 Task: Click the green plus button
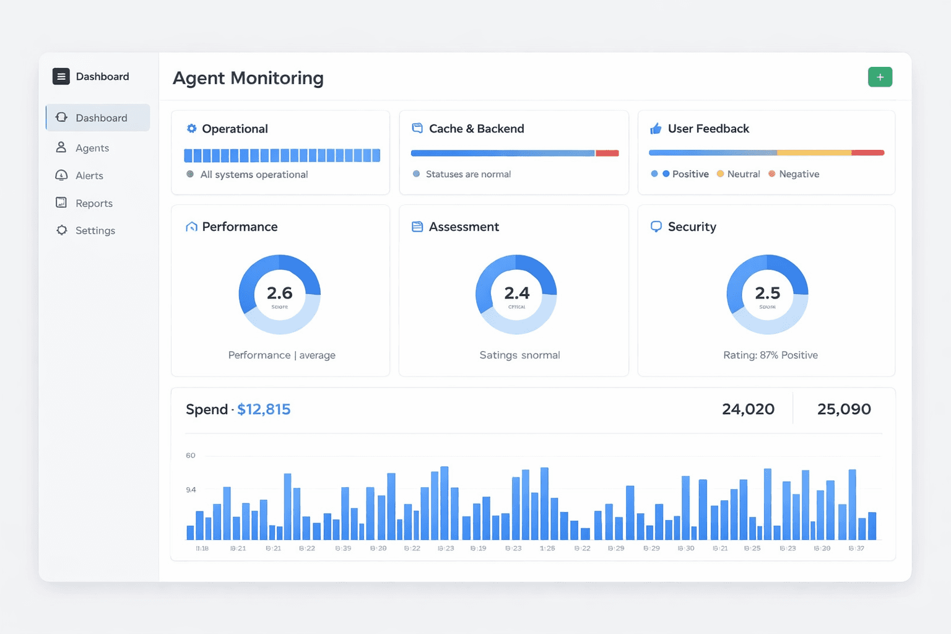[880, 77]
